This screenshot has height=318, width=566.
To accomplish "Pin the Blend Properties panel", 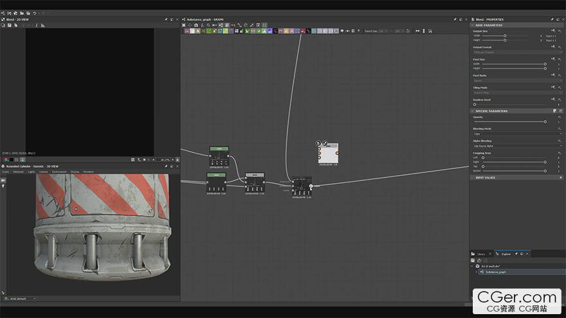I will click(552, 19).
